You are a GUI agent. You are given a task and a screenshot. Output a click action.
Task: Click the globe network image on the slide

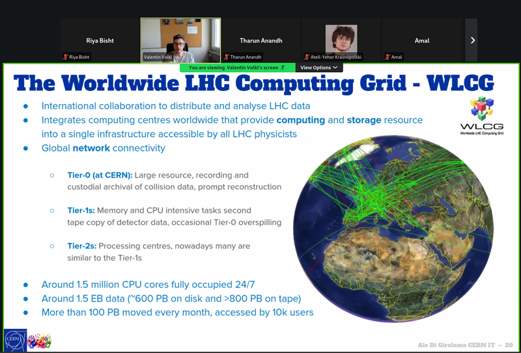(x=393, y=228)
